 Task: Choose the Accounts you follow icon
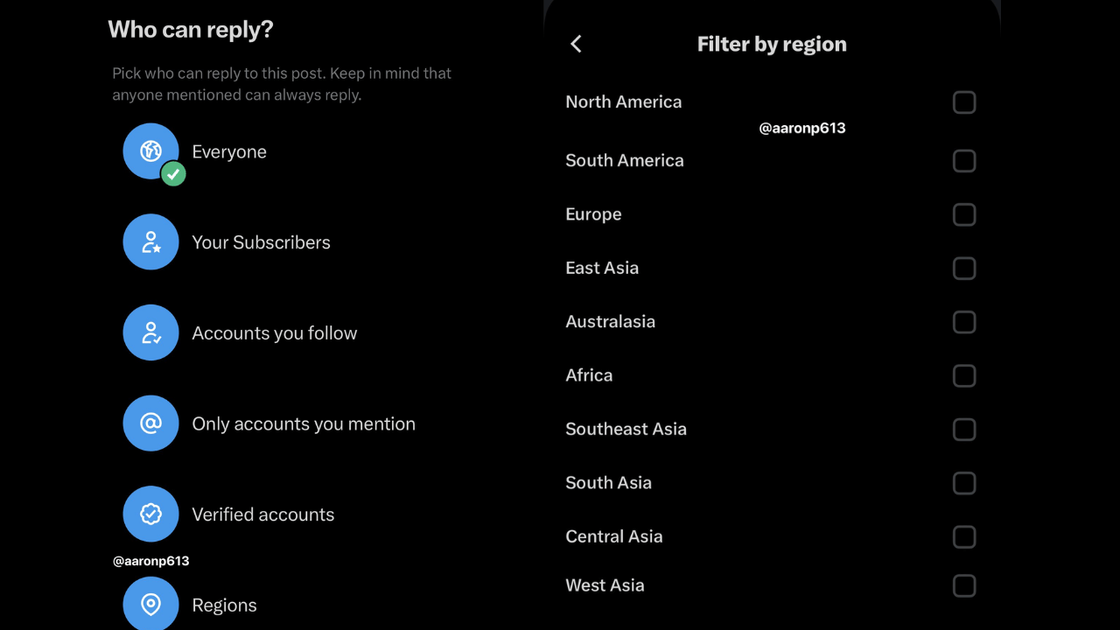pyautogui.click(x=150, y=332)
